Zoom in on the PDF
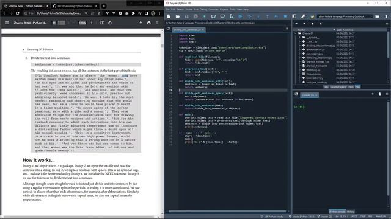The image size is (391, 219). (x=92, y=23)
